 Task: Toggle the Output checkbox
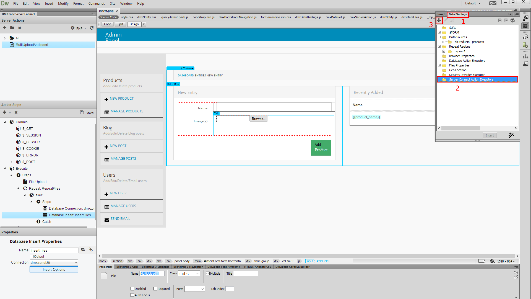click(32, 256)
